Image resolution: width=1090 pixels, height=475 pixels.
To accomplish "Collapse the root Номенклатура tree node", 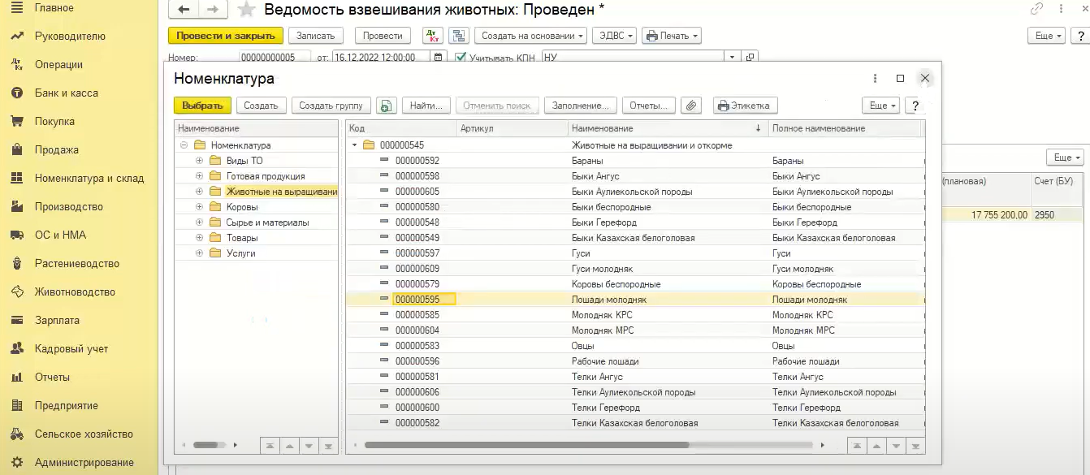I will tap(184, 145).
